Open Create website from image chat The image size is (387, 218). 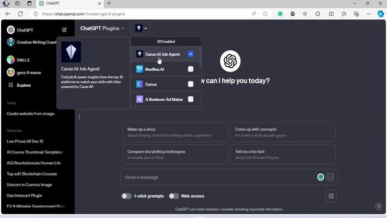31,114
